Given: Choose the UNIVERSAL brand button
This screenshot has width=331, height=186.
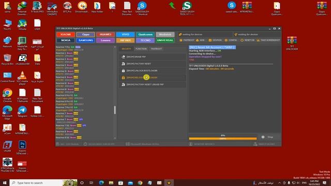Looking at the screenshot, I should point(165,40).
